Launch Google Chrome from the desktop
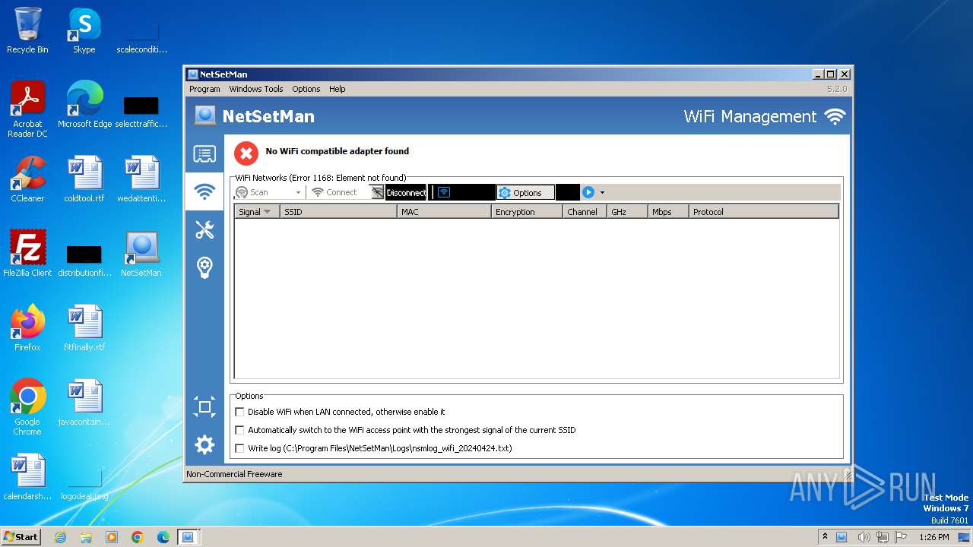The height and width of the screenshot is (547, 973). click(27, 406)
